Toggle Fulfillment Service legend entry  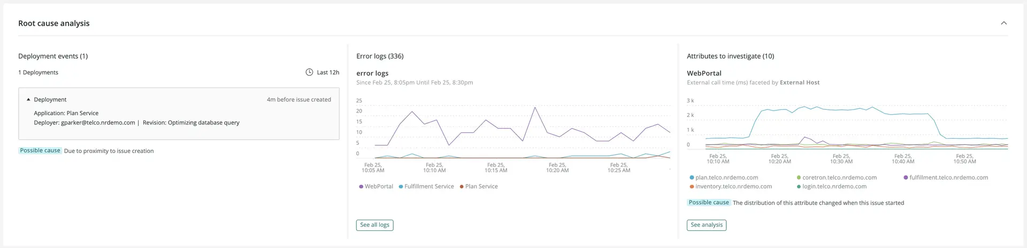click(x=428, y=187)
